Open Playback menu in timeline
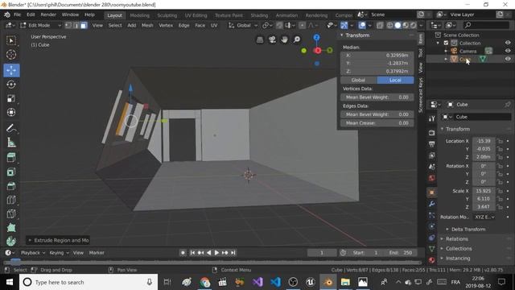Image resolution: width=515 pixels, height=290 pixels. (x=32, y=252)
